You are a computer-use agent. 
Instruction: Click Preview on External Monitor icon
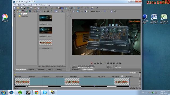(x=78, y=11)
